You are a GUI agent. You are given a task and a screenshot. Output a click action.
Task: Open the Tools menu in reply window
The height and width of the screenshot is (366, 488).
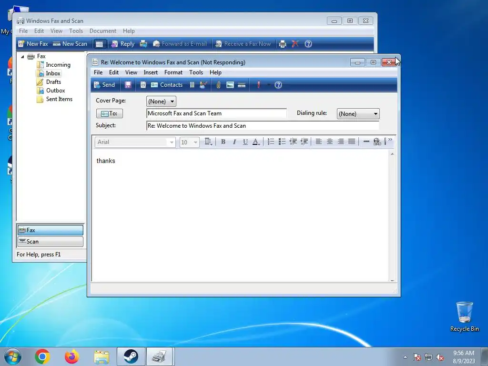pyautogui.click(x=196, y=72)
